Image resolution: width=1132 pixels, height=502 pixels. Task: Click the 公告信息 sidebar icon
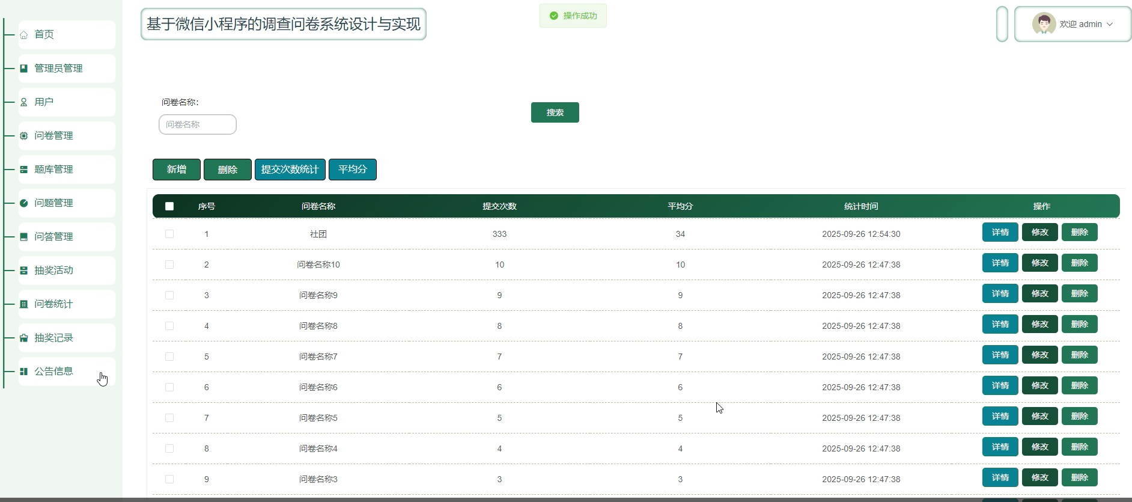(24, 372)
